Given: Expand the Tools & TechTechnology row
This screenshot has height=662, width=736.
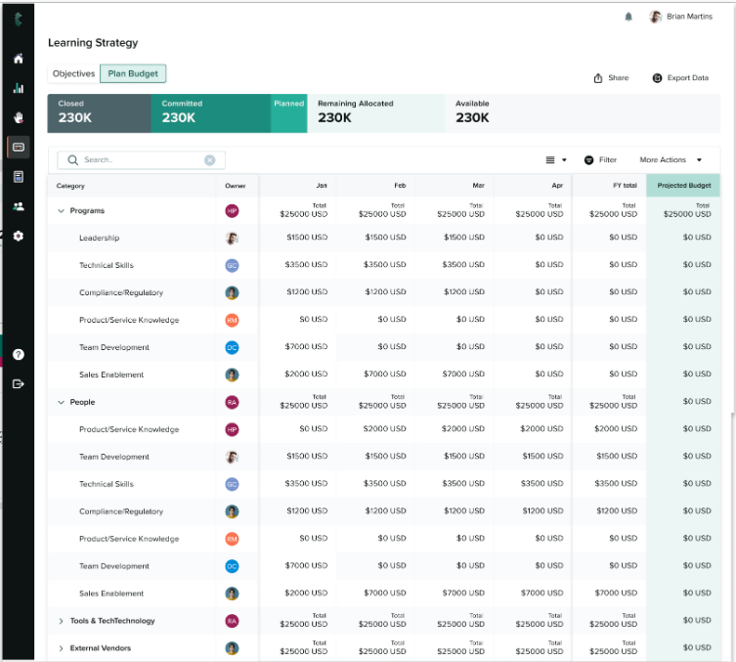Looking at the screenshot, I should click(x=61, y=622).
